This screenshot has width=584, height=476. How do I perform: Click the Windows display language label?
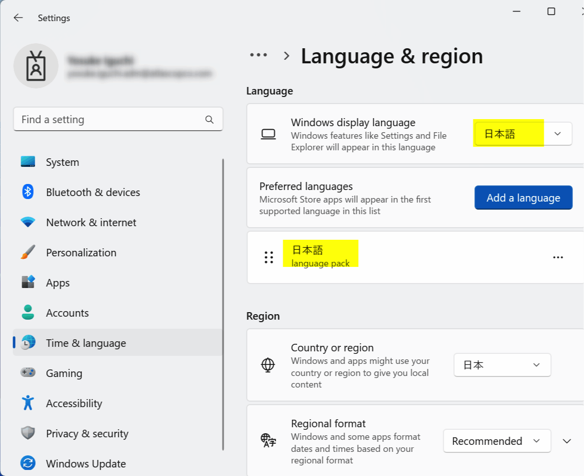coord(353,123)
